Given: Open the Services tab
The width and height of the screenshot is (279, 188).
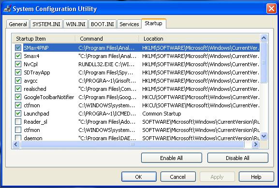Looking at the screenshot, I should pos(129,24).
